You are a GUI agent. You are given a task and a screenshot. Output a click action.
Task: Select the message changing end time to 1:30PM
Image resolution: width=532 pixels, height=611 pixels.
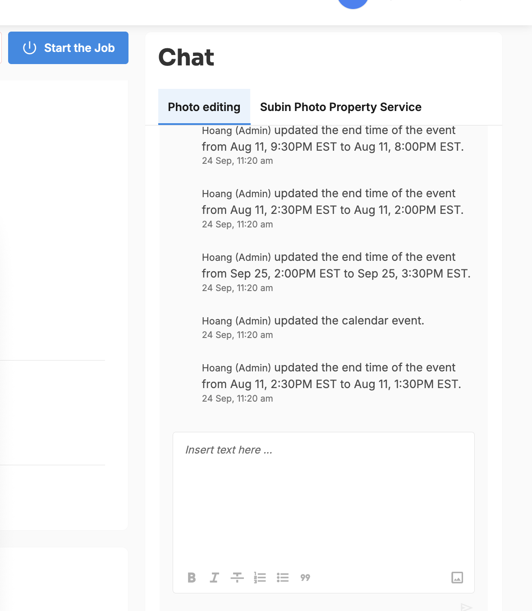click(331, 382)
